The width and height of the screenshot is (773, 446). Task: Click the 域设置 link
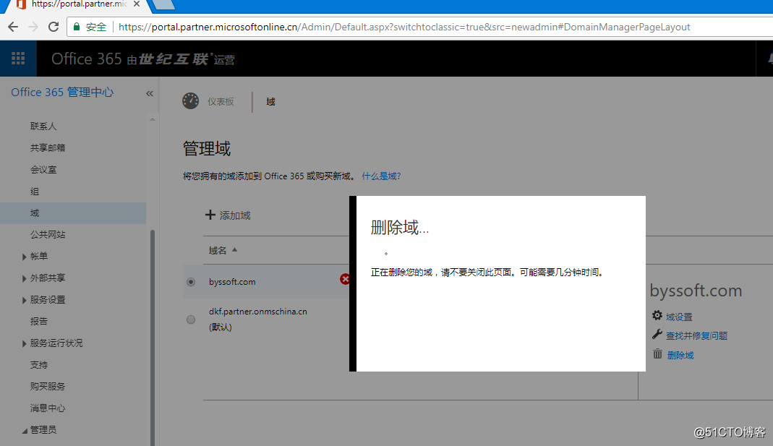679,317
